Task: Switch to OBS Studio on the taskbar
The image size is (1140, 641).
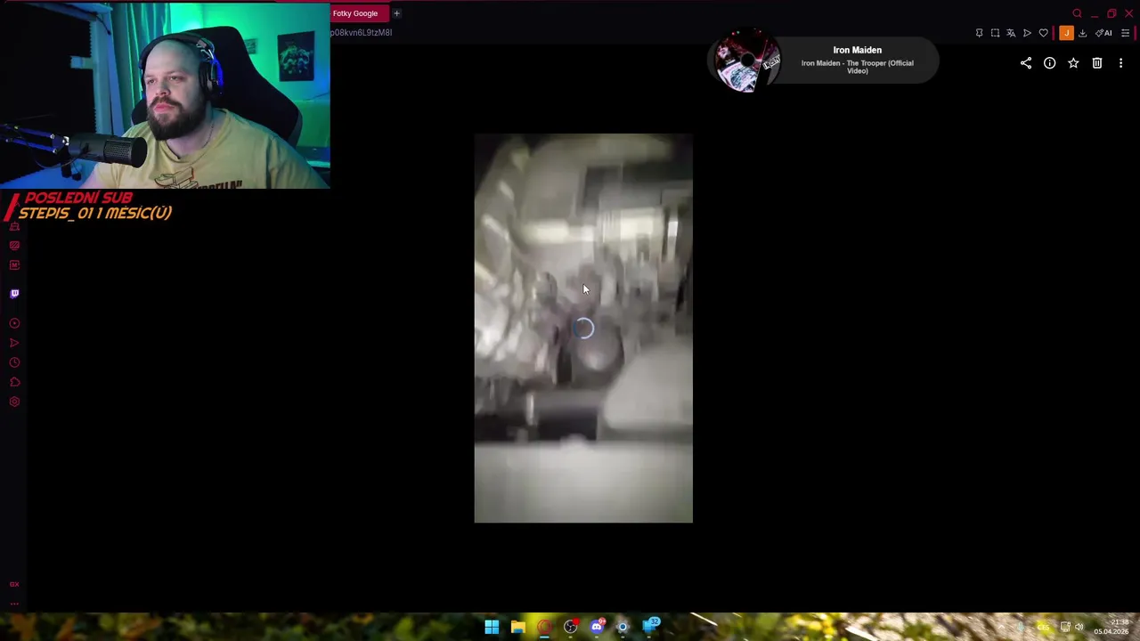Action: (x=571, y=627)
